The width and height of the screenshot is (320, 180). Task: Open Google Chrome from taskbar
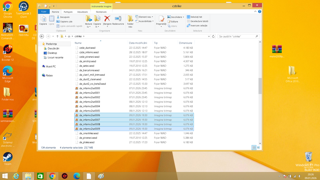[x=52, y=176]
